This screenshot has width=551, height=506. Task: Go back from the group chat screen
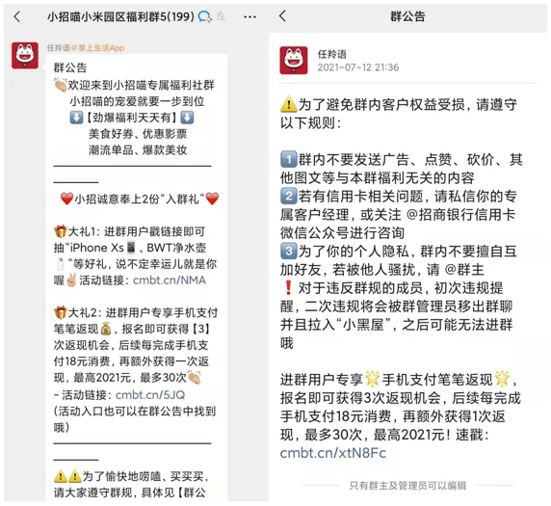[x=17, y=16]
